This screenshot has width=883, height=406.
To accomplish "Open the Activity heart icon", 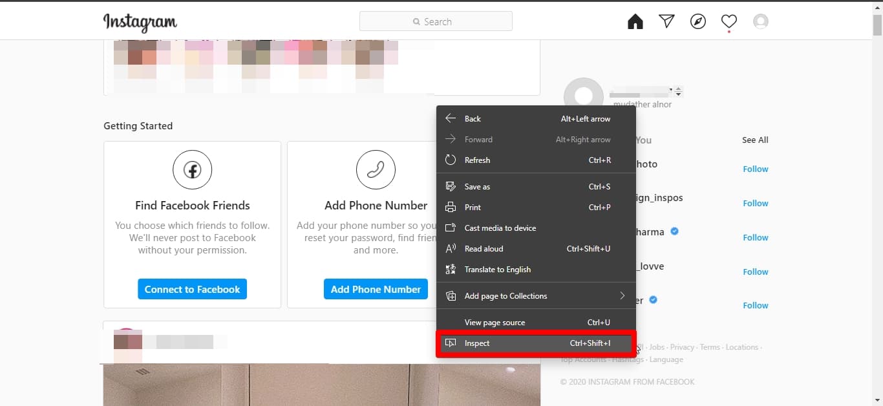I will pos(729,22).
